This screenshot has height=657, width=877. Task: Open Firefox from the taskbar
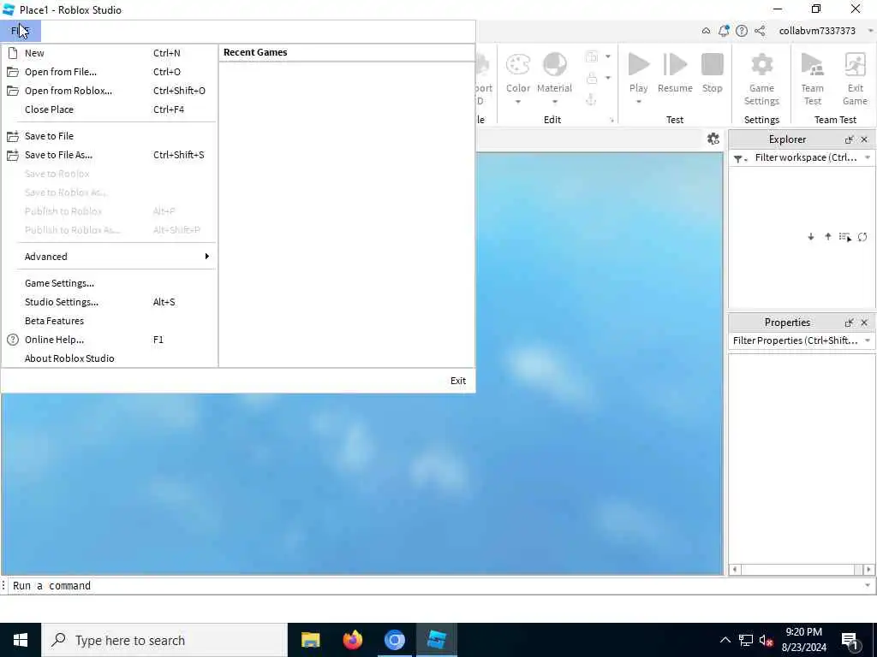click(x=352, y=640)
